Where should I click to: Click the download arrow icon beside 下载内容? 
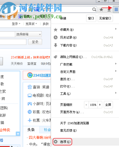click(55, 45)
